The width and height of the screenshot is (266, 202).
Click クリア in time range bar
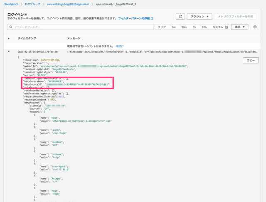(x=162, y=27)
